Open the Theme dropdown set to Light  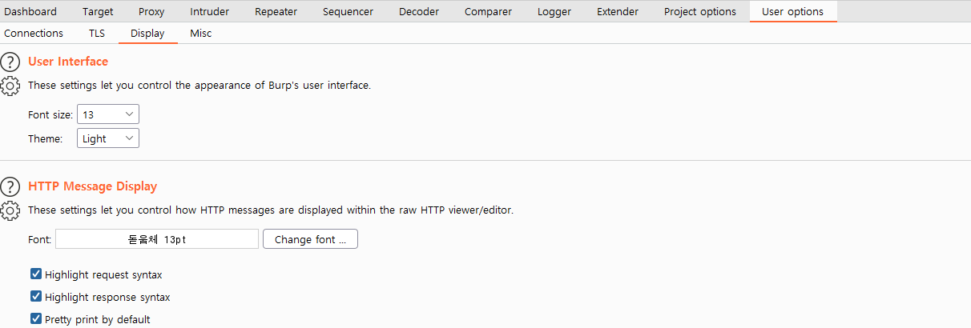click(x=108, y=138)
